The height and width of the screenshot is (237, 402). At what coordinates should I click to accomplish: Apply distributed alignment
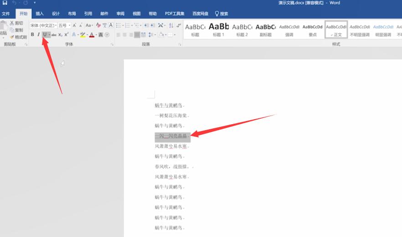pyautogui.click(x=143, y=35)
